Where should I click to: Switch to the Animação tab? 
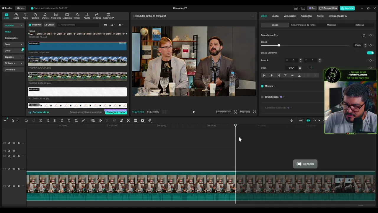point(306,16)
